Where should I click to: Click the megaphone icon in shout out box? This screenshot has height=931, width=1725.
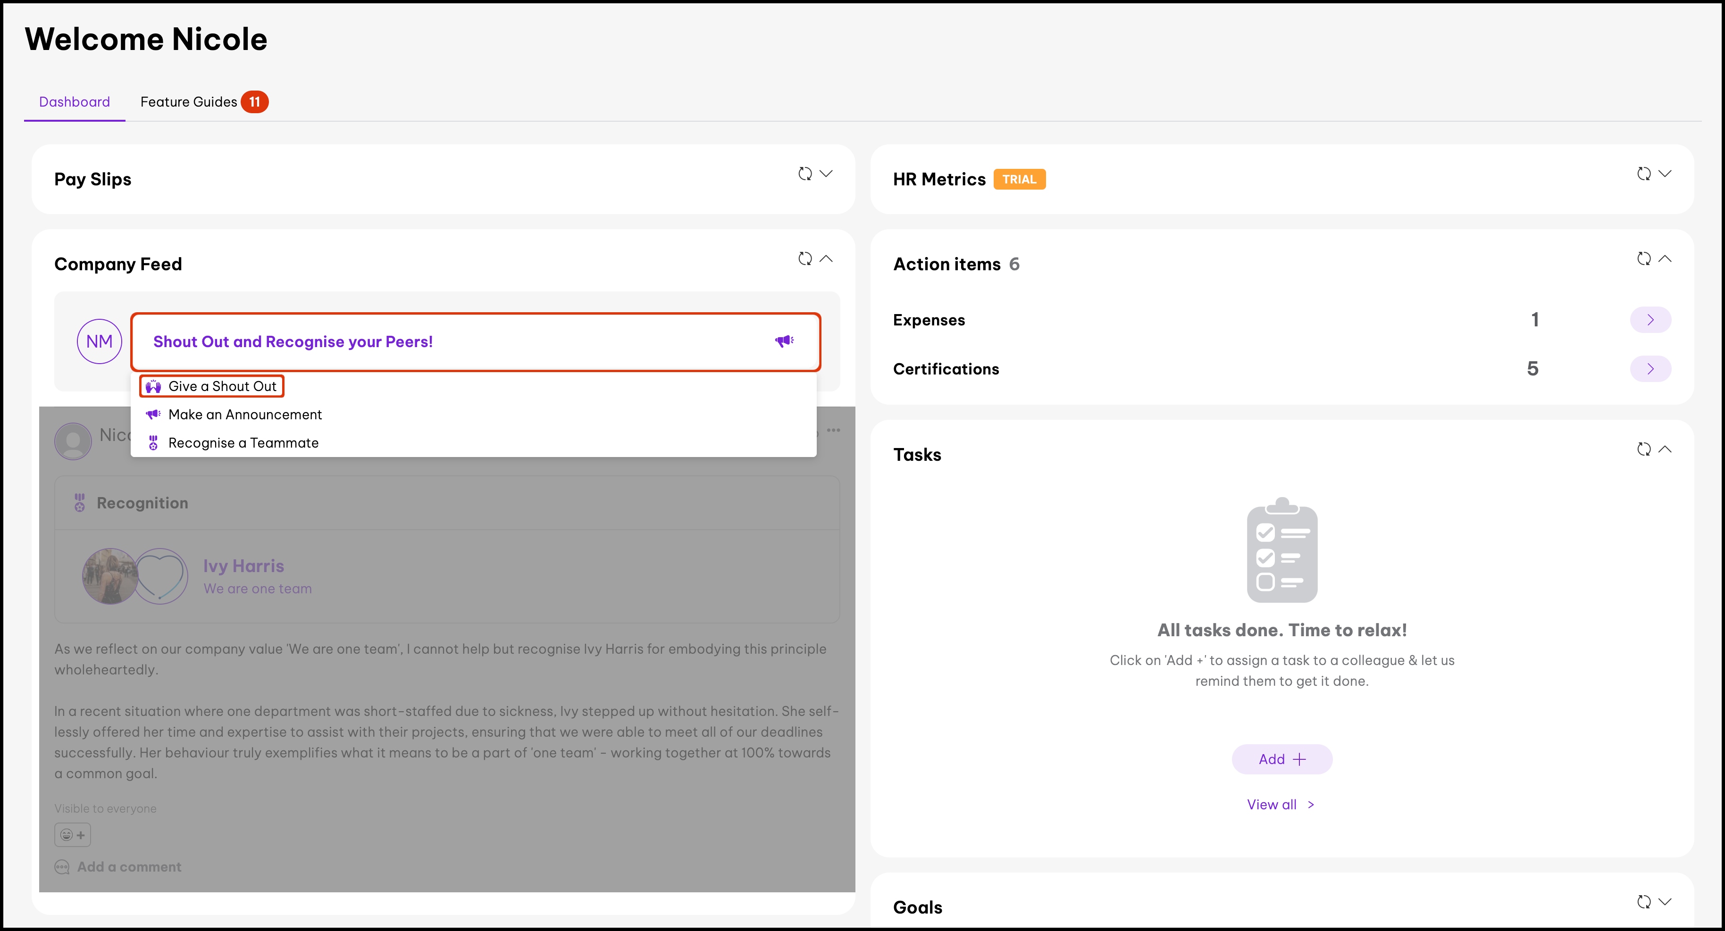(784, 341)
